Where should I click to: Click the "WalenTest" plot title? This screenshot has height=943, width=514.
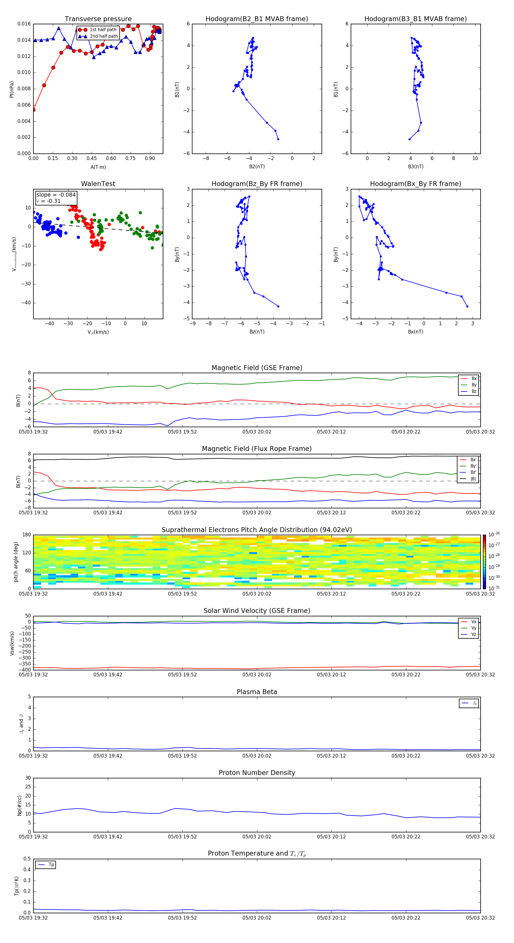98,184
